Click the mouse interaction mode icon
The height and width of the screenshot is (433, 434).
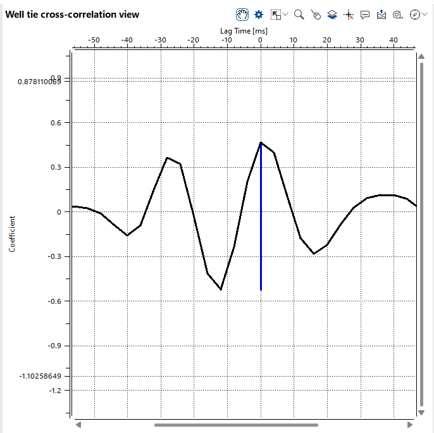(316, 14)
